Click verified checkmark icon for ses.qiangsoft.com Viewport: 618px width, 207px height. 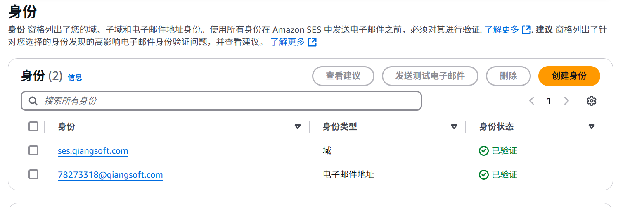pyautogui.click(x=483, y=151)
